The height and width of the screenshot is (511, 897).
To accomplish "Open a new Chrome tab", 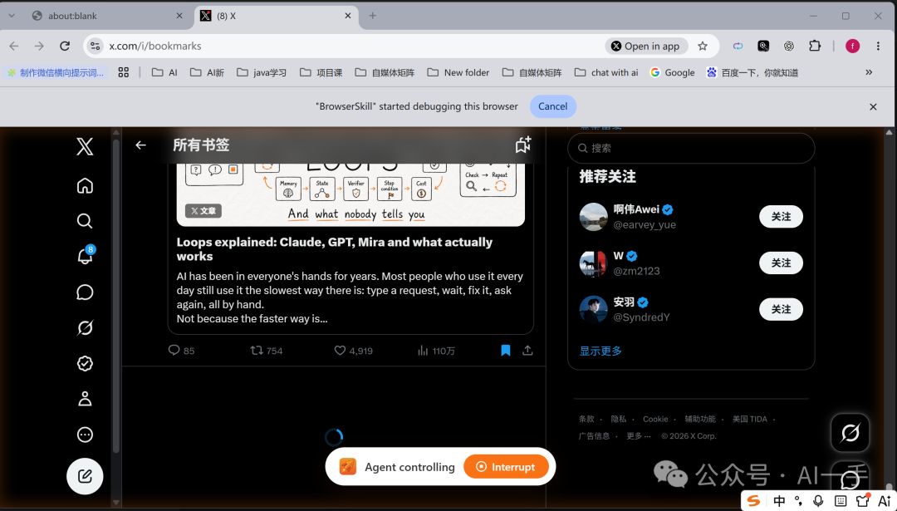I will click(372, 16).
